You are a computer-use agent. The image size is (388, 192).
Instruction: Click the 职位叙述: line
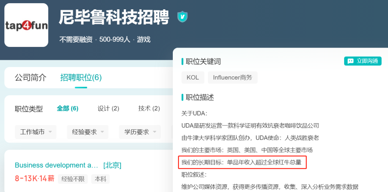(194, 174)
